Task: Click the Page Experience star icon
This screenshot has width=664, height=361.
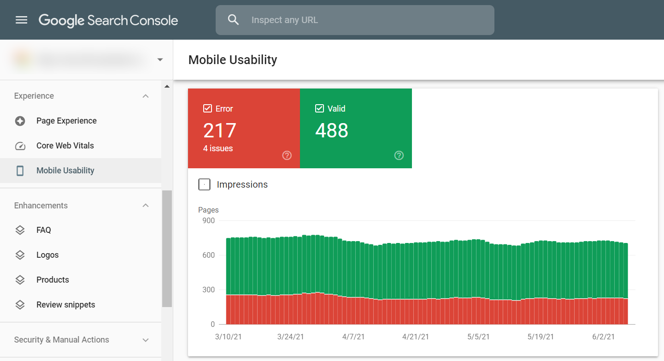Action: 20,121
